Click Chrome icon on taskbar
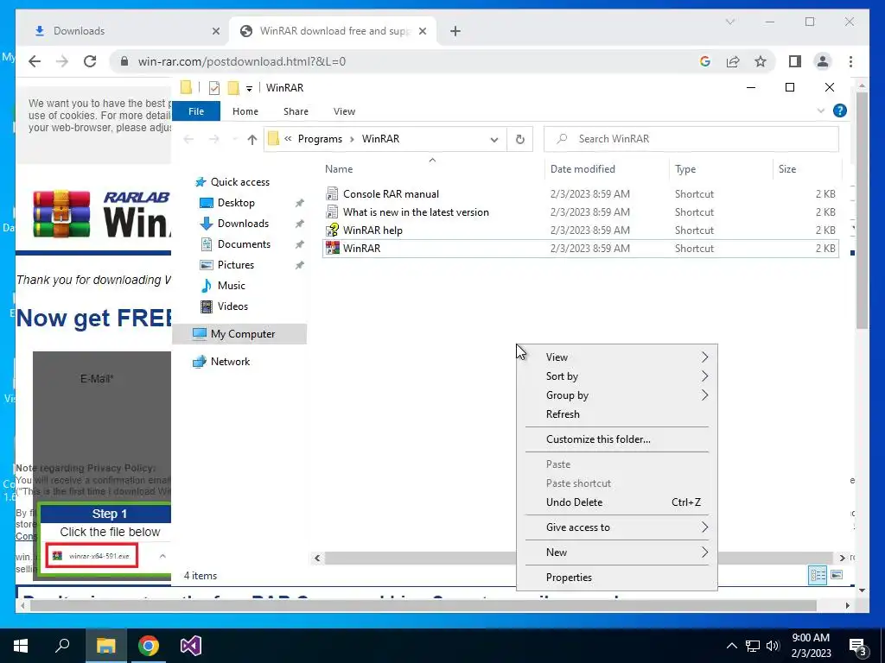This screenshot has height=663, width=885. [149, 646]
